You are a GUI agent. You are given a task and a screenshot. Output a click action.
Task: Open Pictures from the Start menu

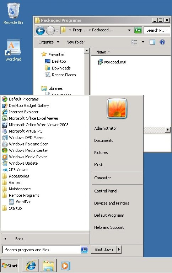101,153
